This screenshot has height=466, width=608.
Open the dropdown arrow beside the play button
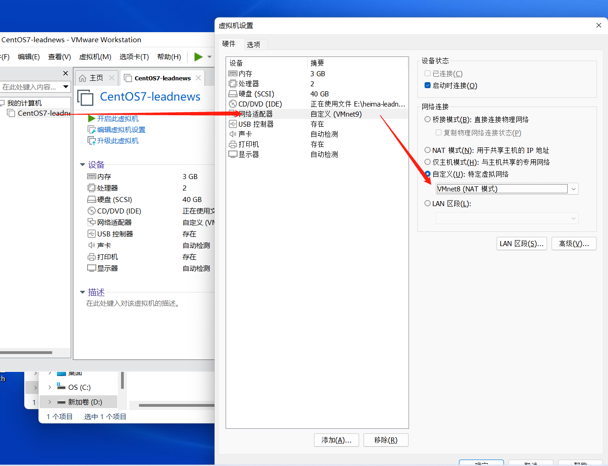(x=210, y=57)
